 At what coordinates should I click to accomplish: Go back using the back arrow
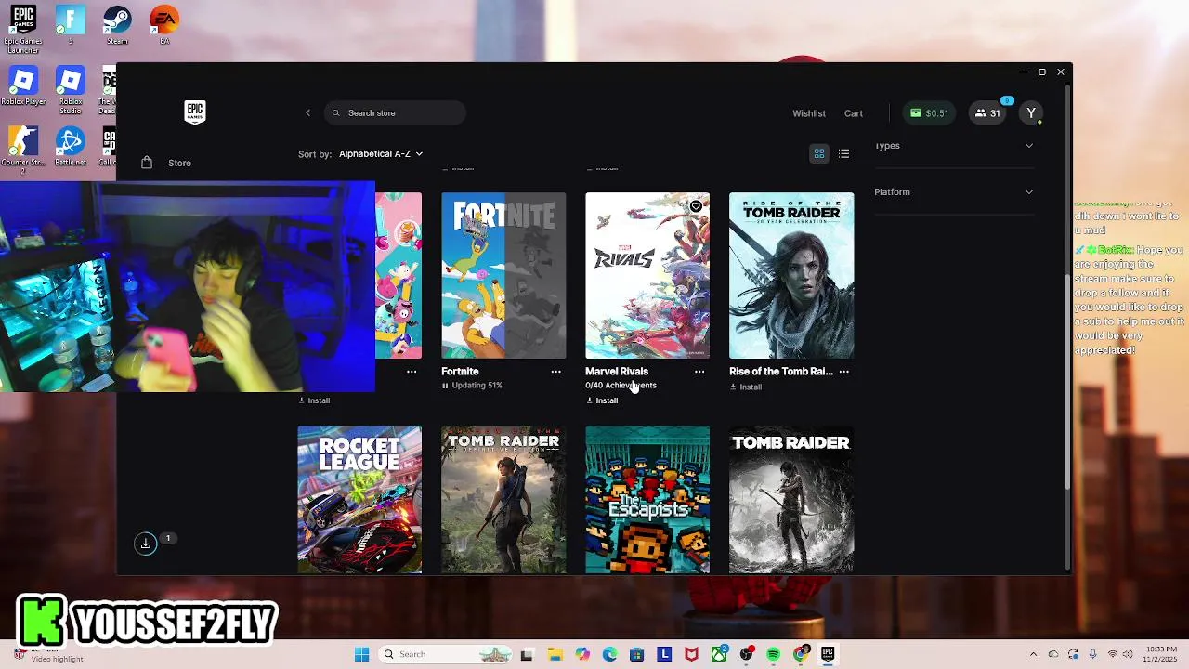point(308,113)
